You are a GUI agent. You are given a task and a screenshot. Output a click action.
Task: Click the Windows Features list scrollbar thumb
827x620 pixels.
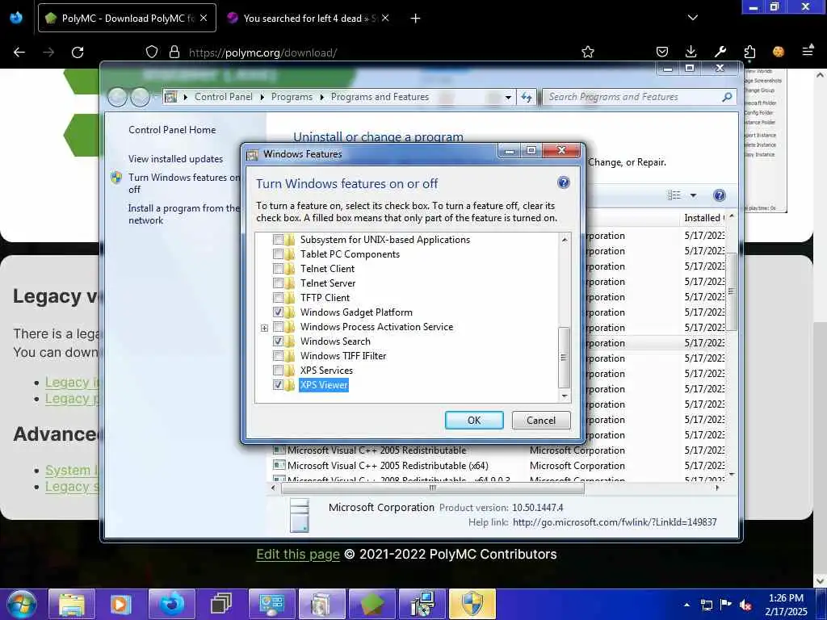click(564, 358)
